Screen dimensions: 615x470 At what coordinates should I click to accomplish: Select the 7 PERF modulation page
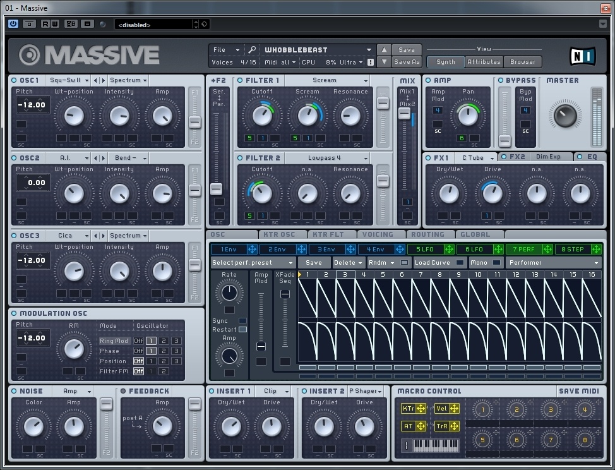[x=523, y=249]
